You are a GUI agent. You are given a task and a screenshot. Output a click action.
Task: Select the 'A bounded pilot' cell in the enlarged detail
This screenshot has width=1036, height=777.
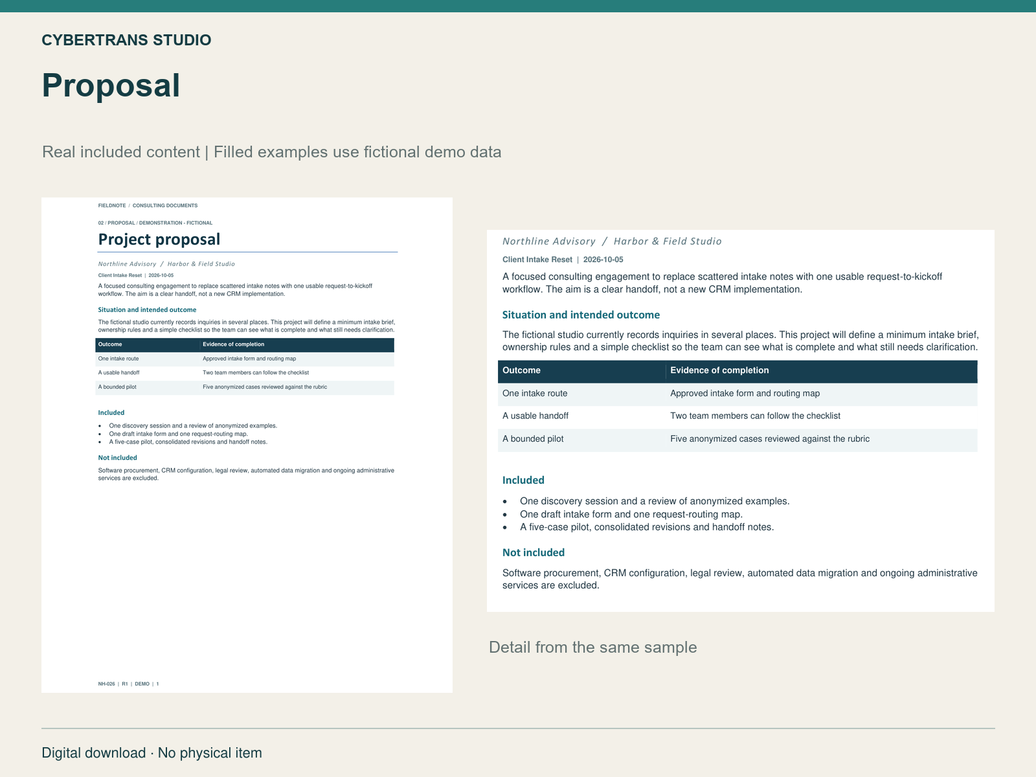click(533, 439)
